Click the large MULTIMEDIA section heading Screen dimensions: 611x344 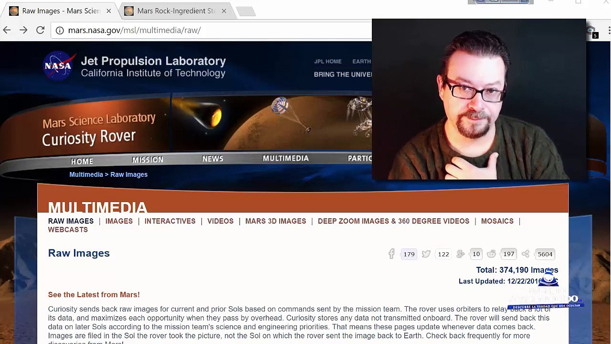tap(97, 206)
